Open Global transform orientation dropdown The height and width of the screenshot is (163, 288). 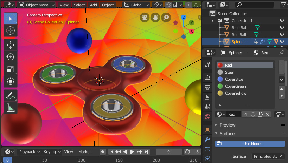click(136, 5)
